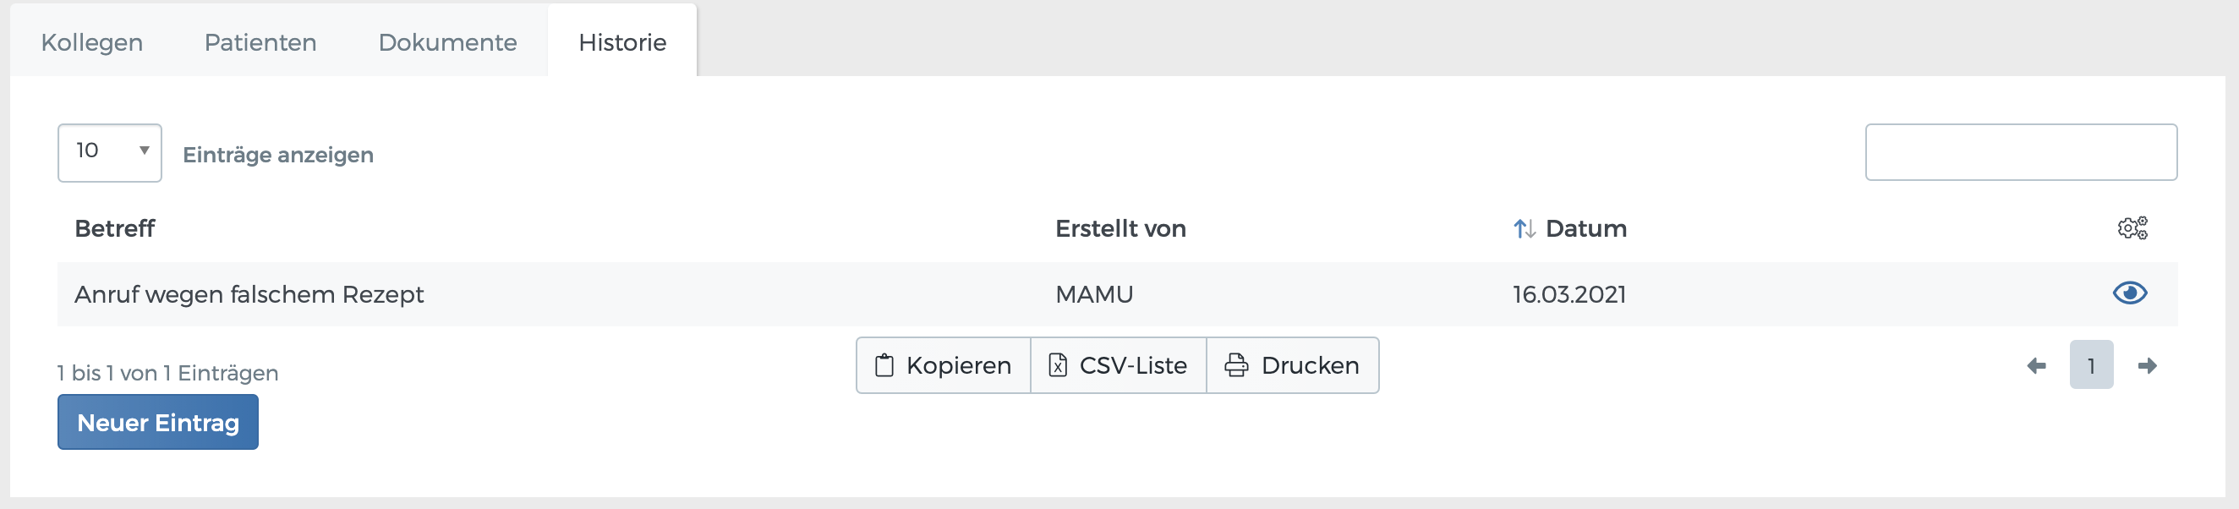2239x509 pixels.
Task: Switch to the Kollegen tab
Action: click(x=91, y=41)
